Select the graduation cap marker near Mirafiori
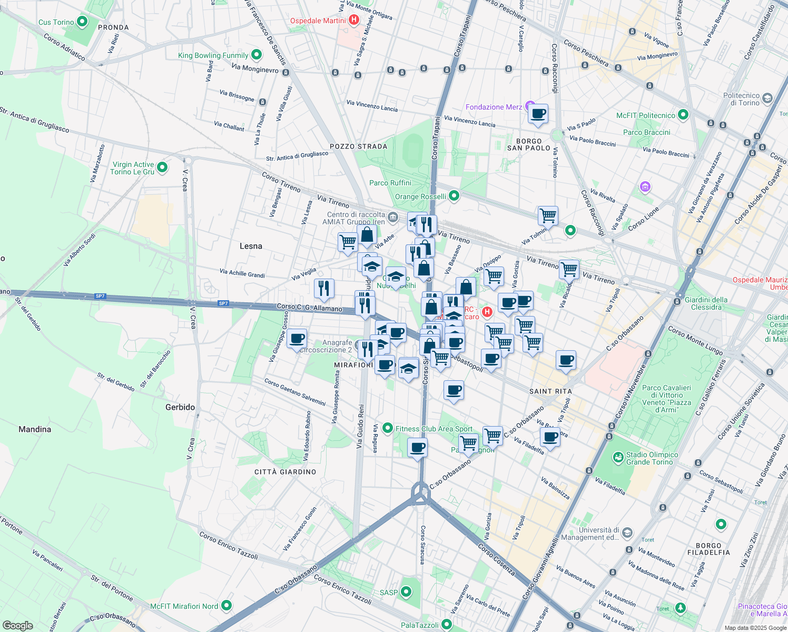Image resolution: width=788 pixels, height=632 pixels. click(x=409, y=368)
